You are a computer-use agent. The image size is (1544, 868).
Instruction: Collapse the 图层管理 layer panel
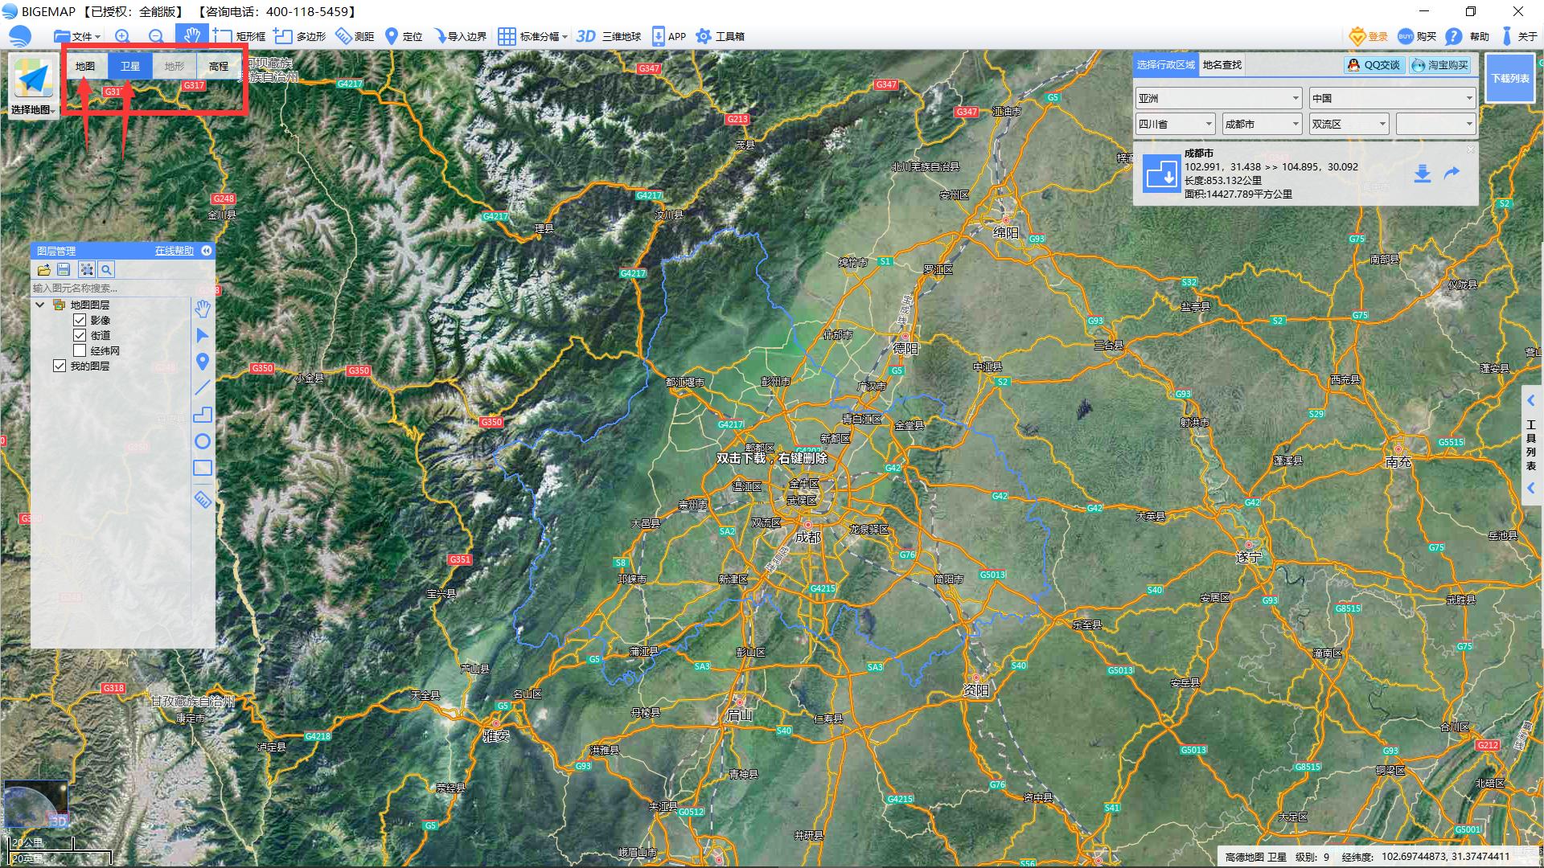tap(207, 251)
